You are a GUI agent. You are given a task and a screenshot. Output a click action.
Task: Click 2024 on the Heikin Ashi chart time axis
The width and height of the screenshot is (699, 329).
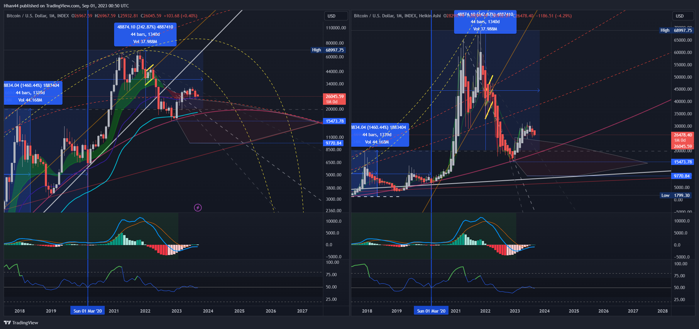coord(544,311)
